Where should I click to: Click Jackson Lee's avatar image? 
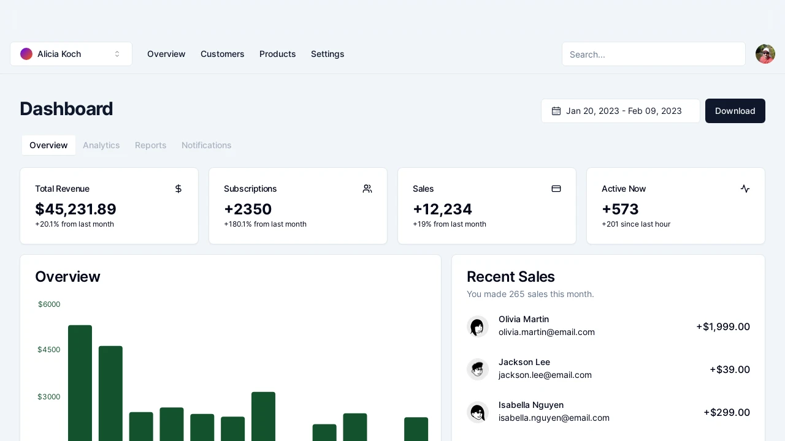point(478,369)
